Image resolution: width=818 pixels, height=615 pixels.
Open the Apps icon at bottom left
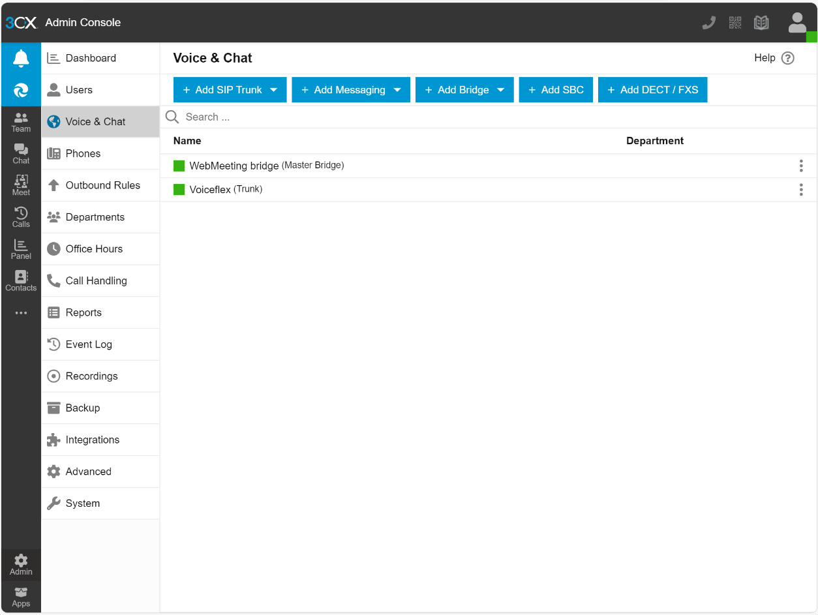[x=20, y=596]
